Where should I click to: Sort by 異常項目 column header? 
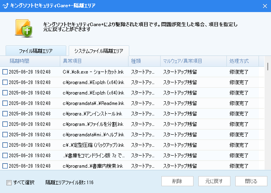(94, 61)
